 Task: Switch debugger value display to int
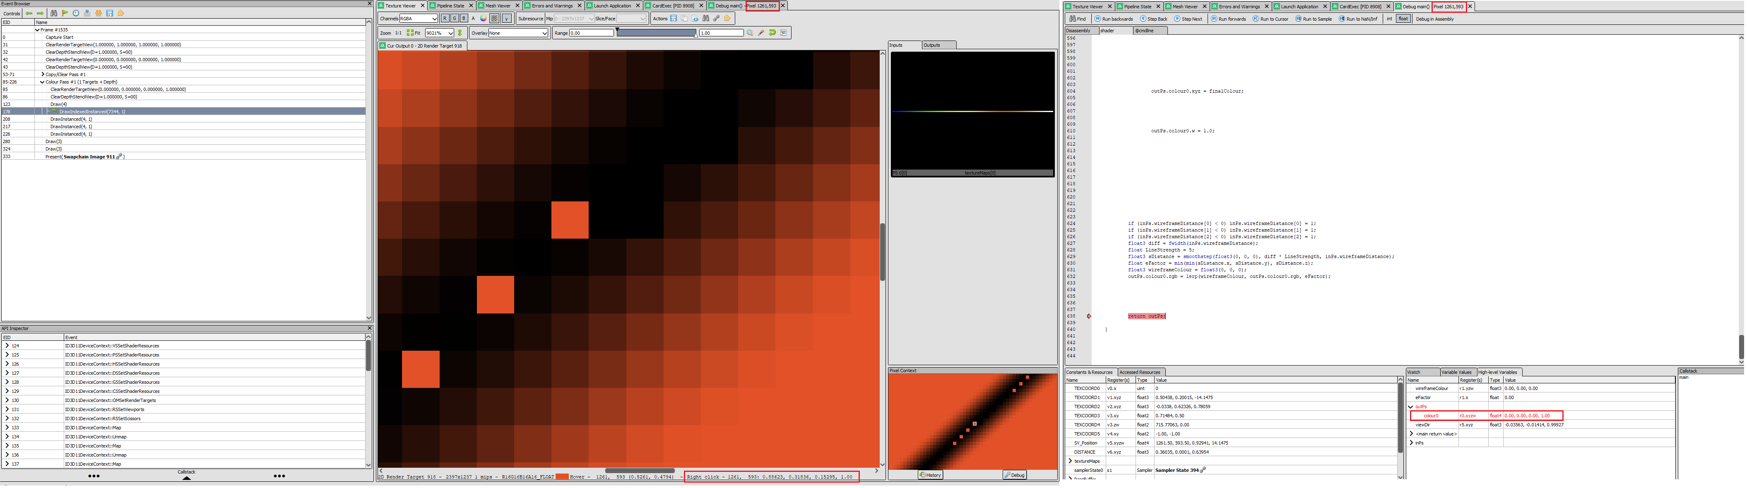pyautogui.click(x=1389, y=19)
